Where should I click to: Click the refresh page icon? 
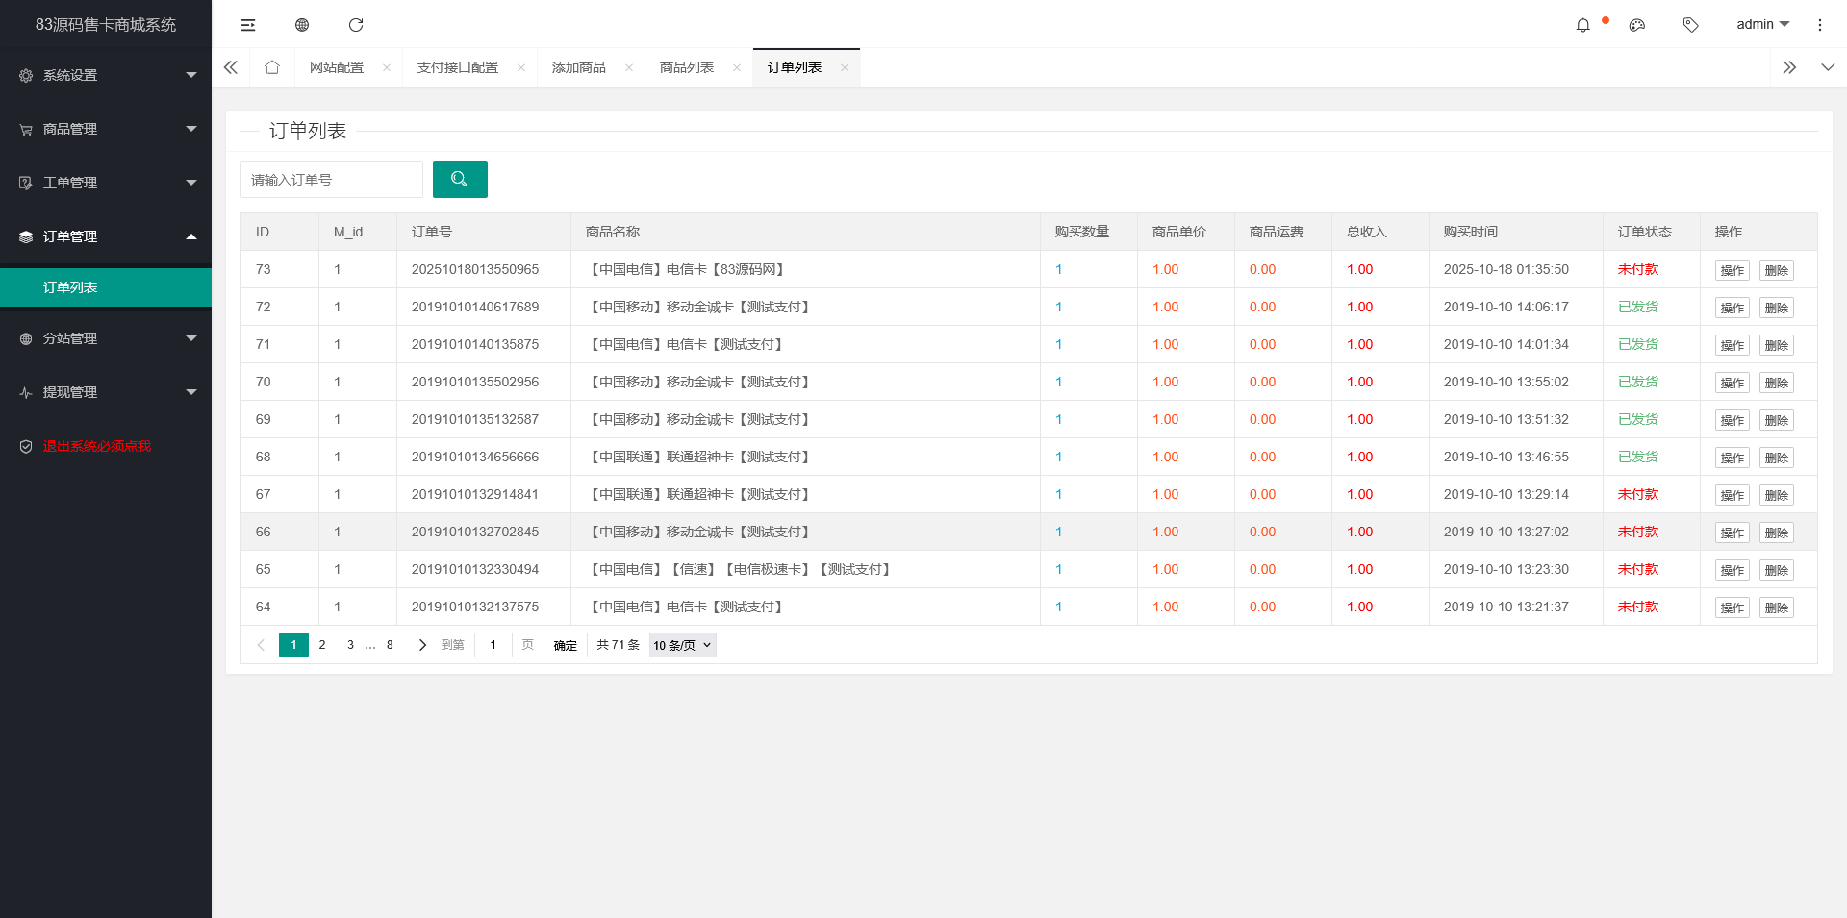pos(356,25)
